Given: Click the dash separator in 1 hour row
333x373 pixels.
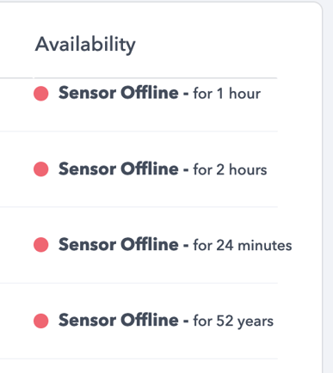Looking at the screenshot, I should [186, 95].
